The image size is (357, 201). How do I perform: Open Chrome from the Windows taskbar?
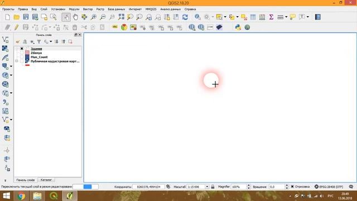click(21, 196)
